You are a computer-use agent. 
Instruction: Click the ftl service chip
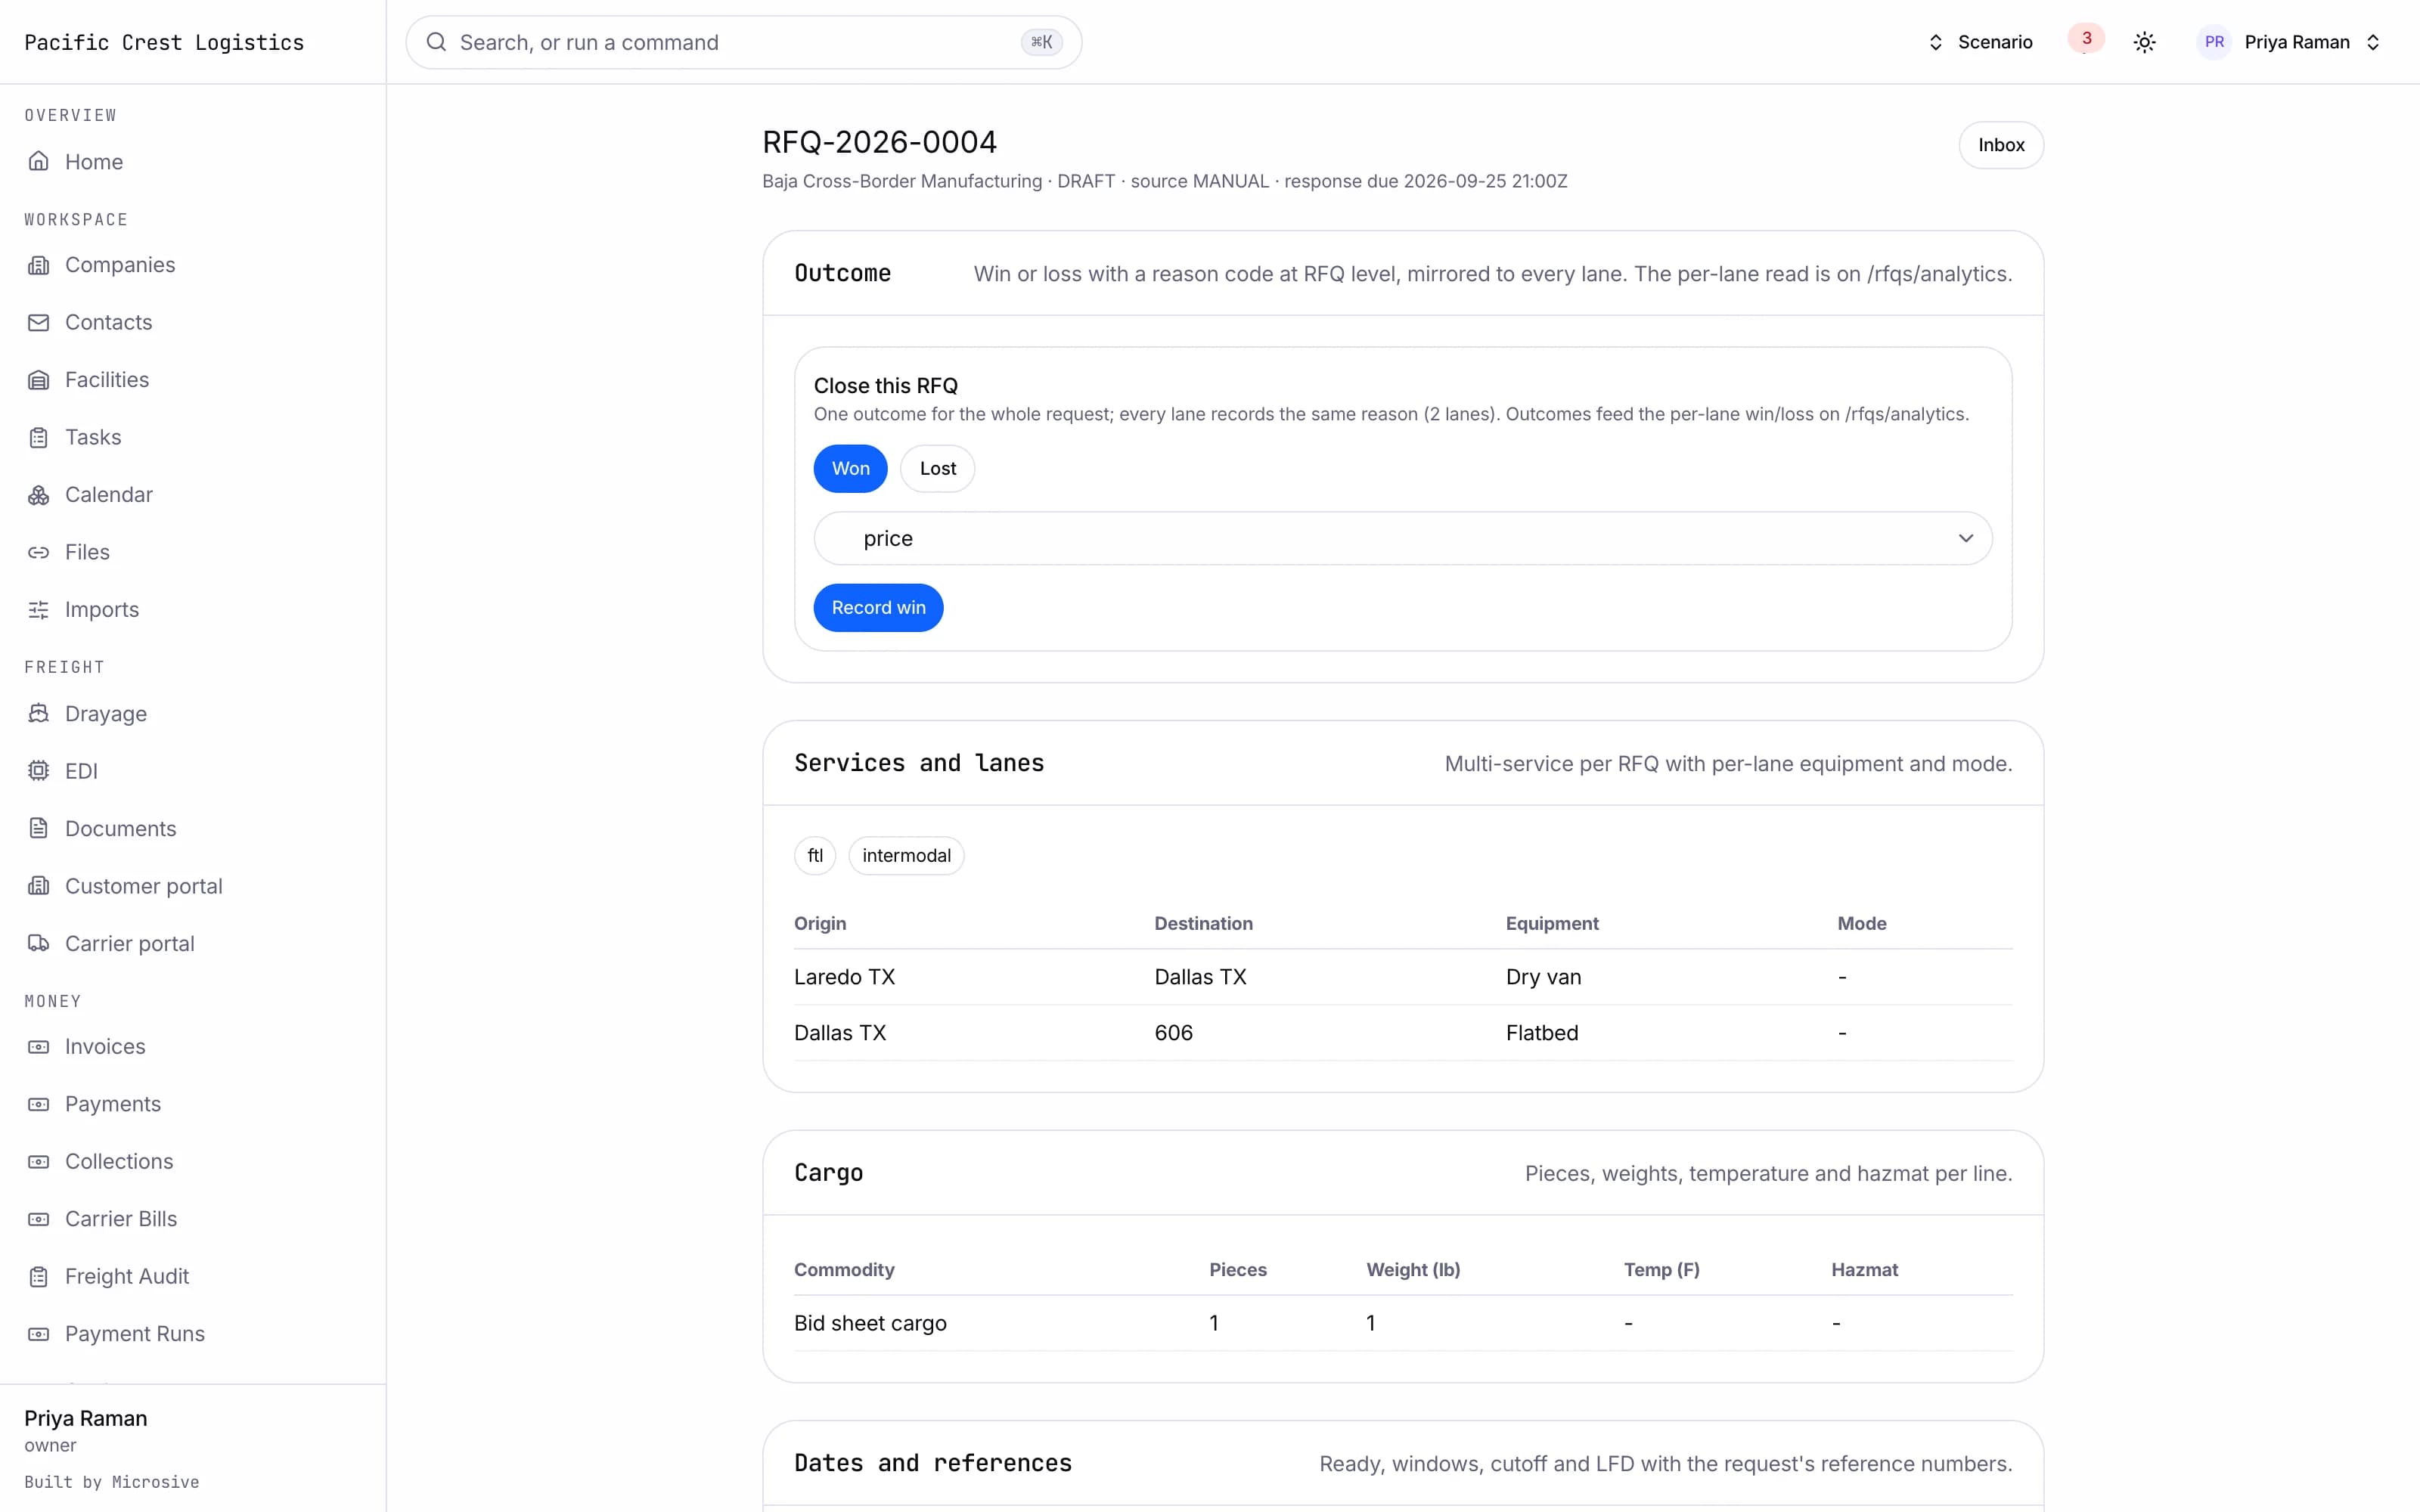coord(815,856)
